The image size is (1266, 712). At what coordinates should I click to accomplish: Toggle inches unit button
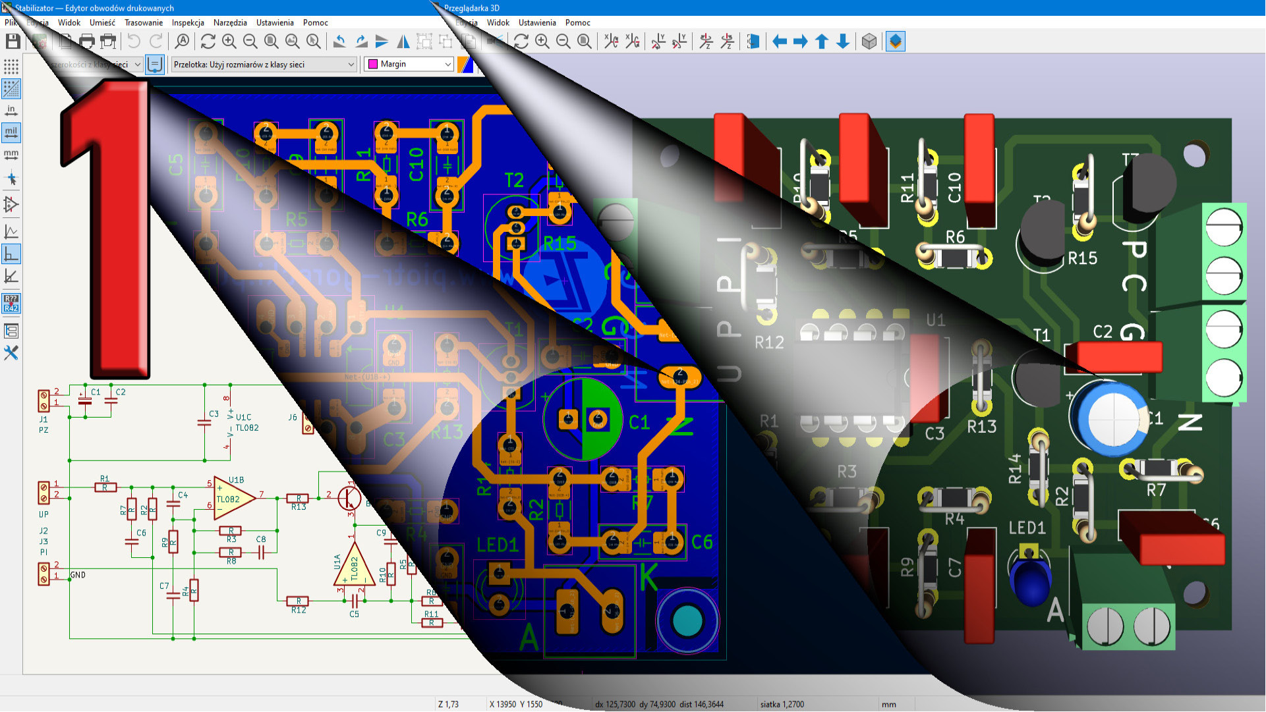(x=11, y=111)
